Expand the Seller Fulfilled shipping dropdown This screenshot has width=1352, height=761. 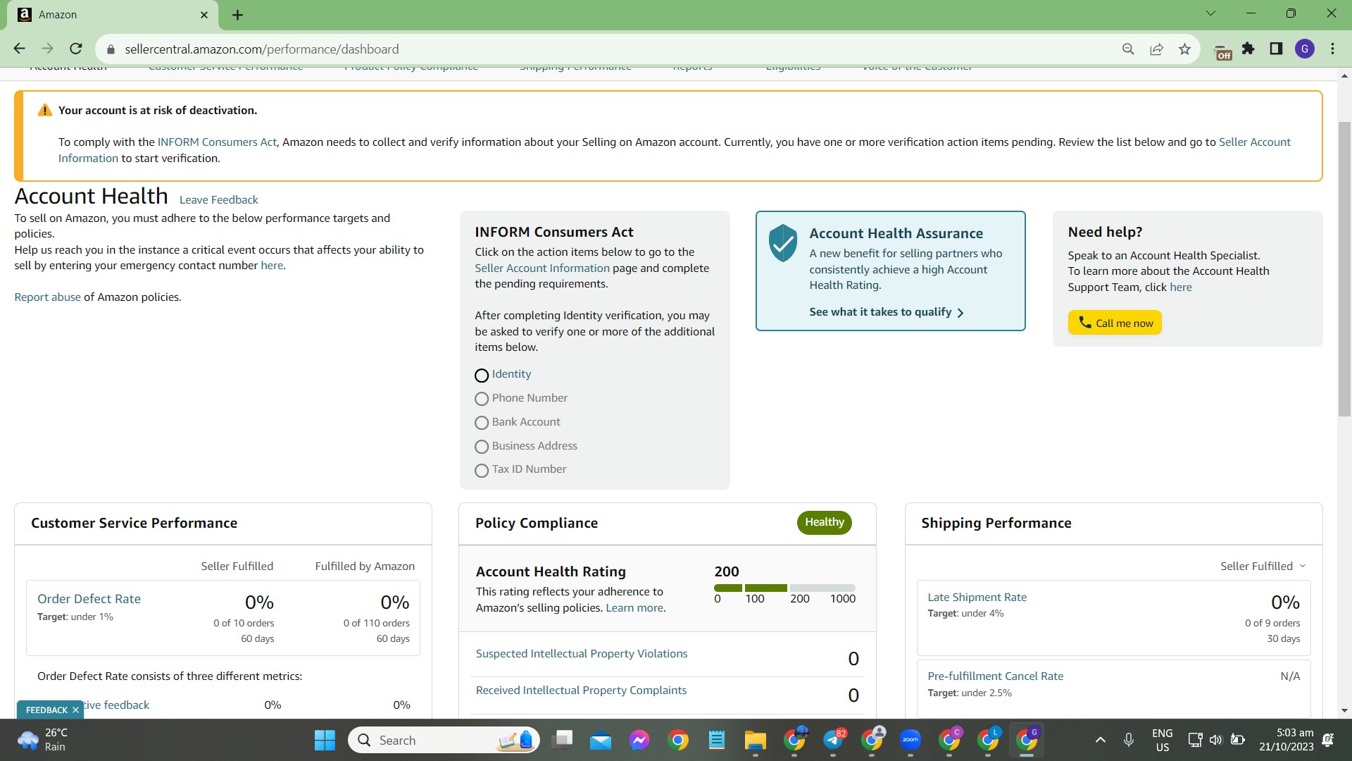pyautogui.click(x=1263, y=566)
